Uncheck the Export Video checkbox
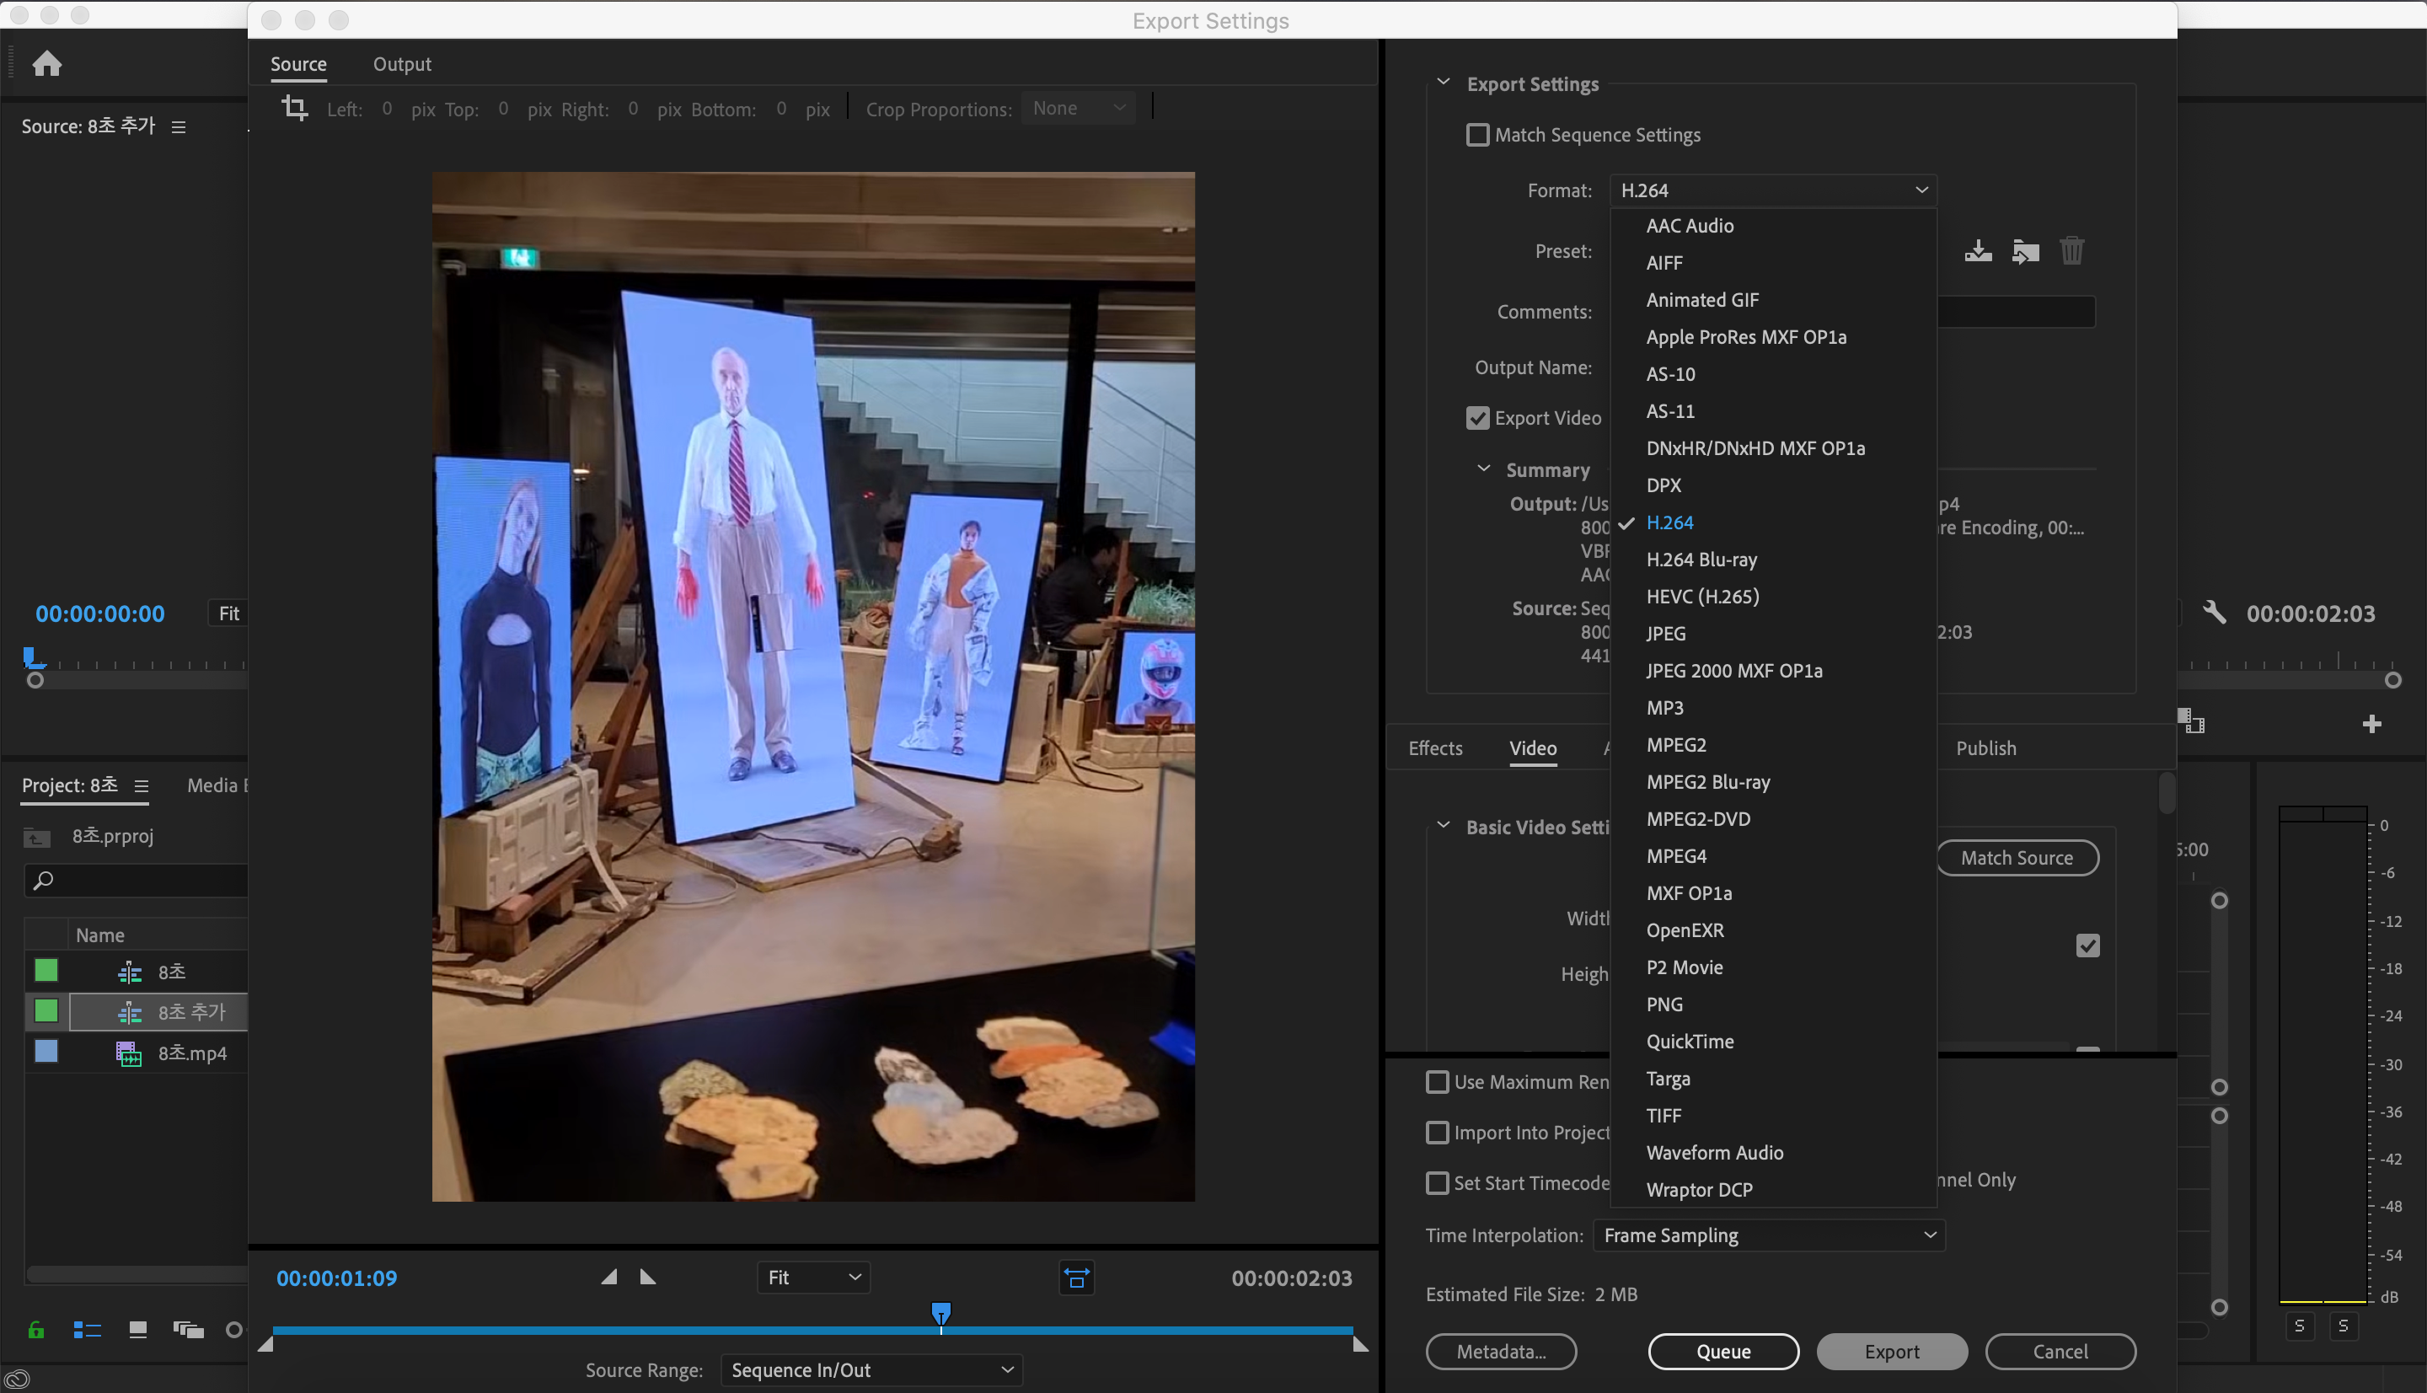Viewport: 2427px width, 1393px height. click(x=1477, y=418)
